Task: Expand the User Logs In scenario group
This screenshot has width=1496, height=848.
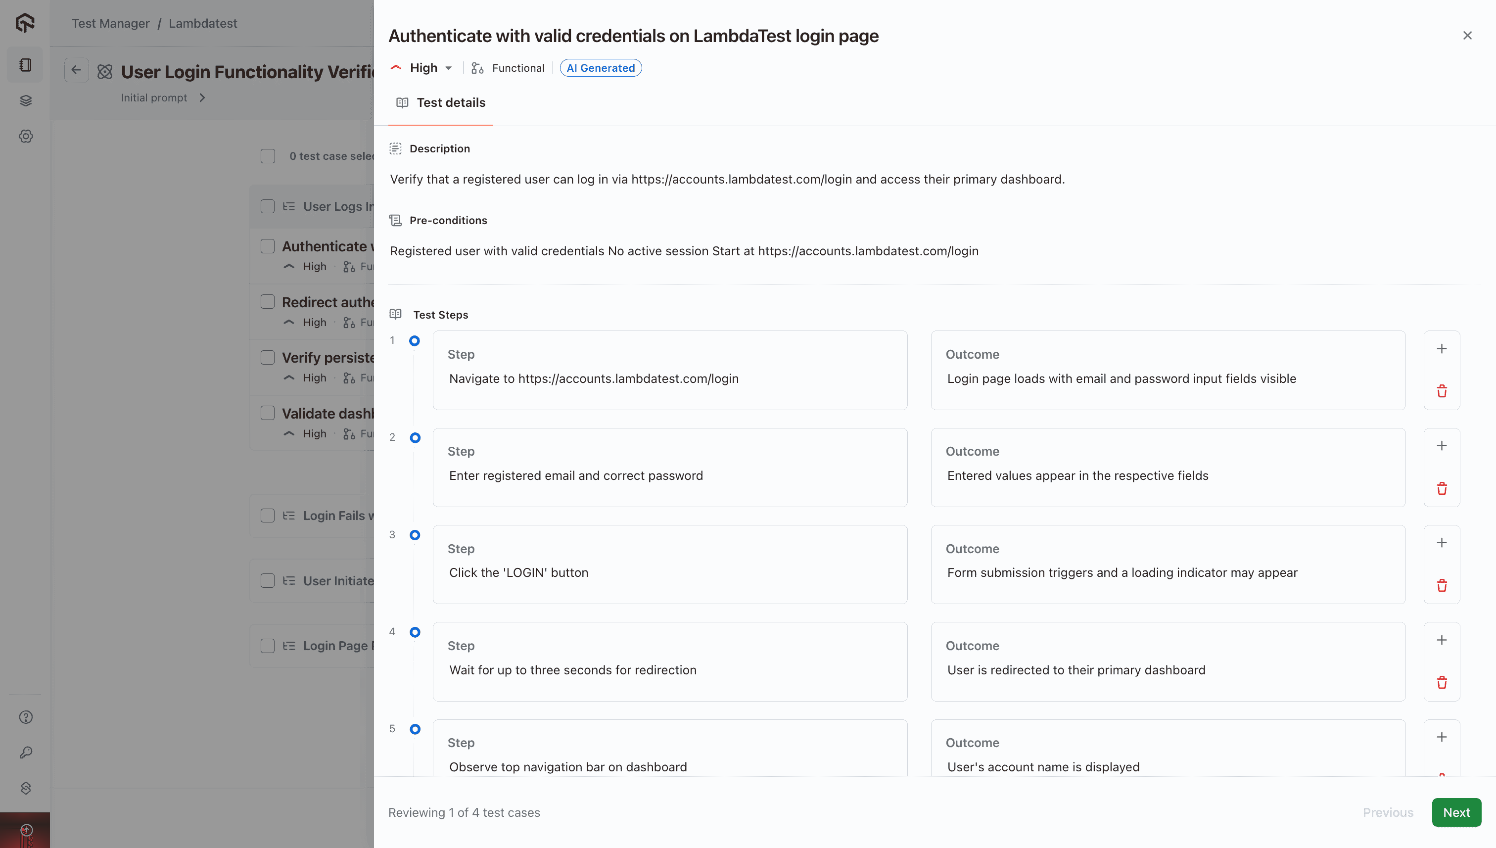Action: click(x=289, y=207)
